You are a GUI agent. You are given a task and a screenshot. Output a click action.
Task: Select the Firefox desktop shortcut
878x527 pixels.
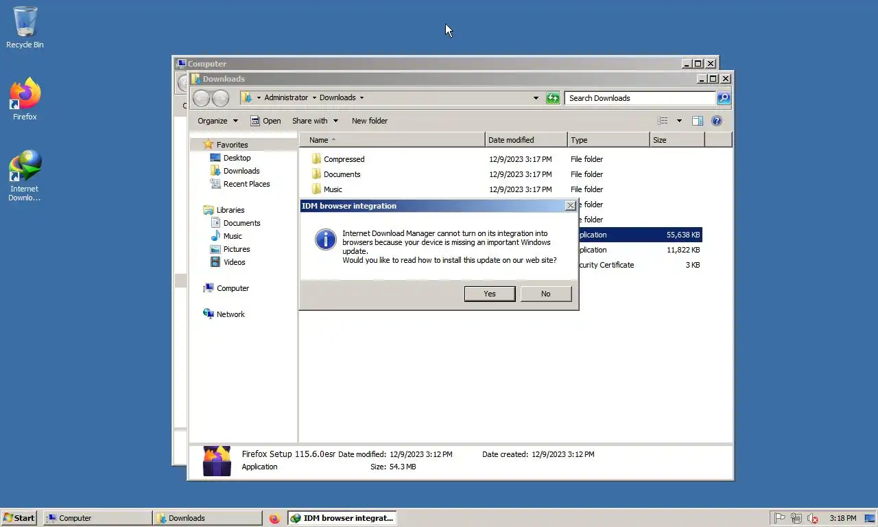click(x=25, y=99)
